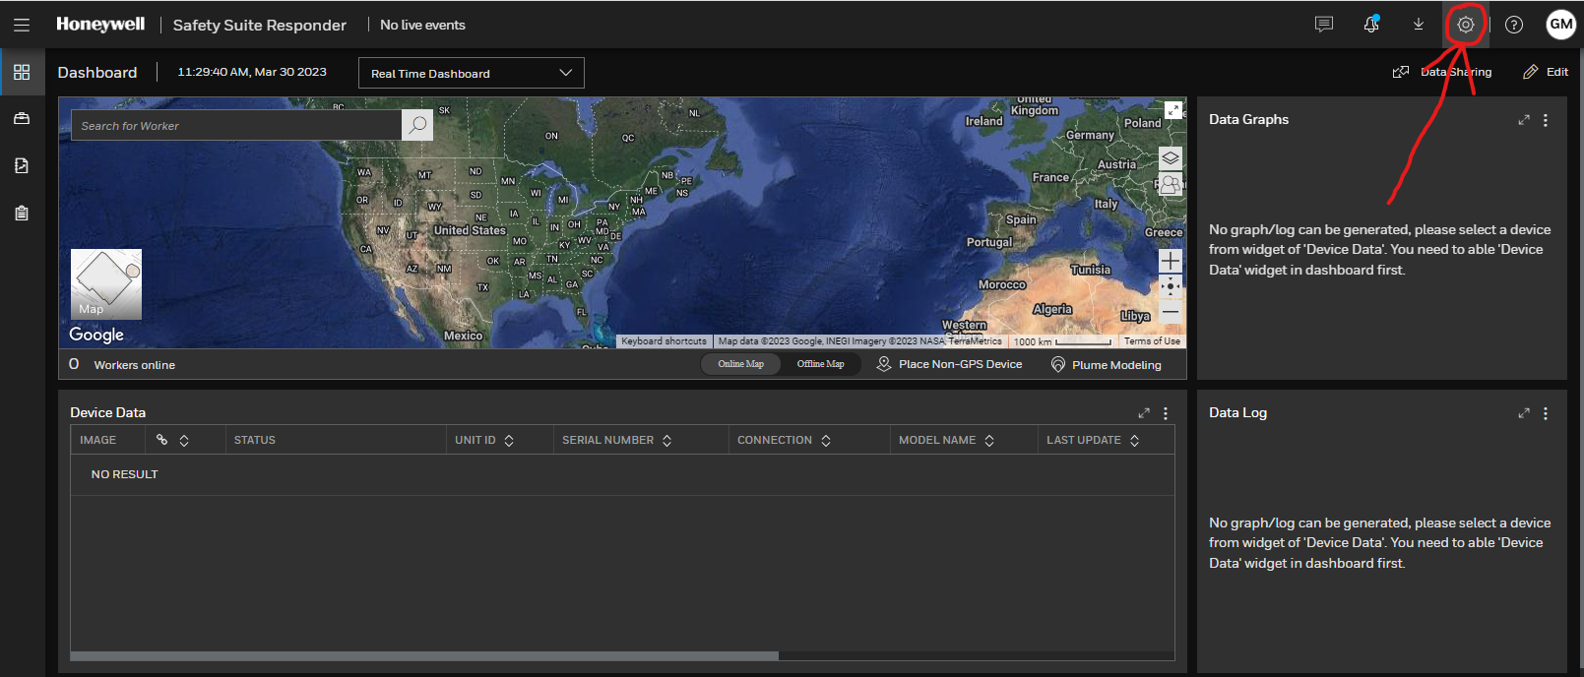
Task: Click Place Non-GPS Device
Action: click(x=949, y=365)
